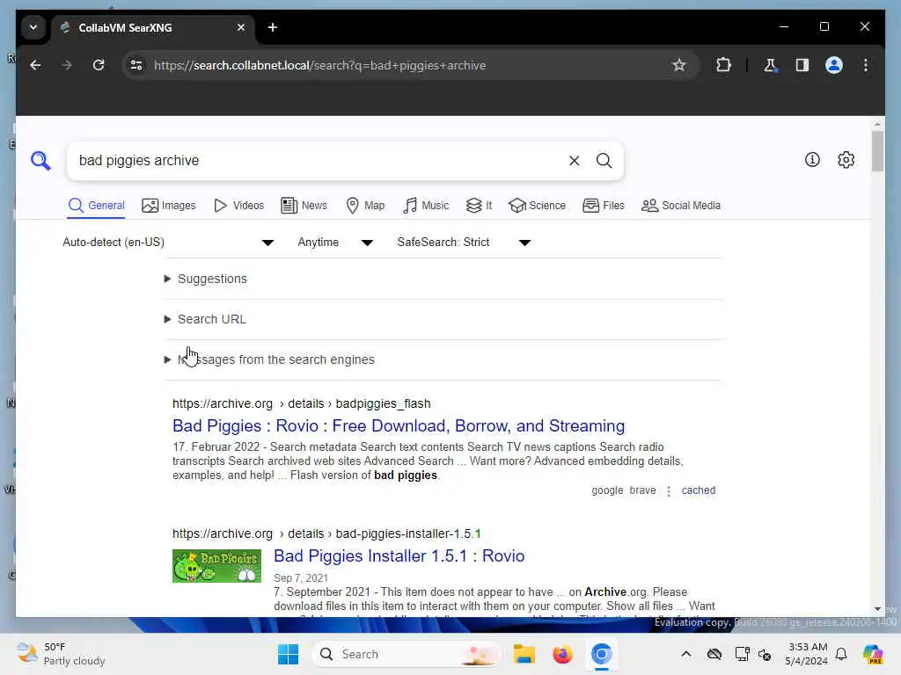The image size is (901, 675).
Task: Switch to Map search tab
Action: 365,206
